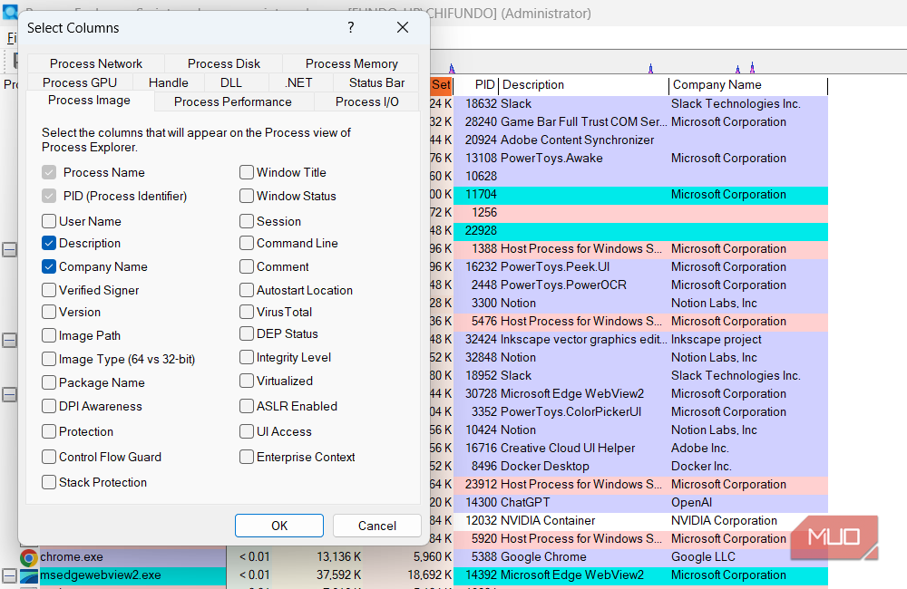Image resolution: width=907 pixels, height=589 pixels.
Task: Enable the Stack Protection checkbox
Action: 49,482
